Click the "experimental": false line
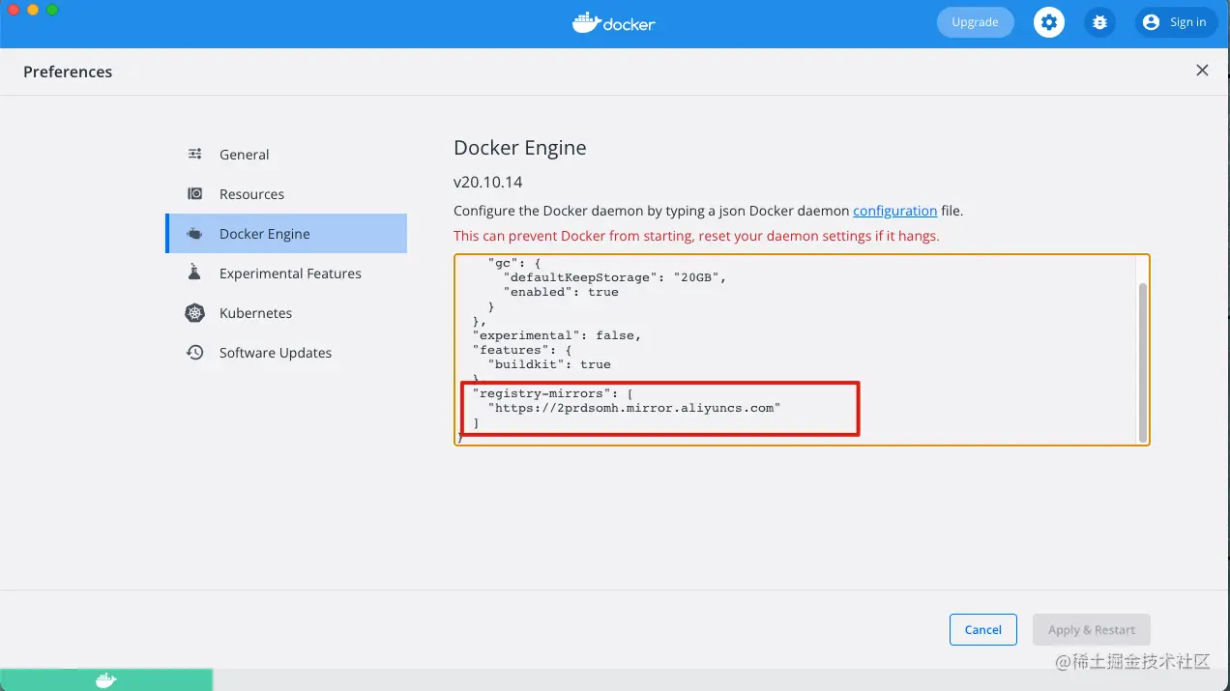Screen dimensions: 1230x691 557,335
